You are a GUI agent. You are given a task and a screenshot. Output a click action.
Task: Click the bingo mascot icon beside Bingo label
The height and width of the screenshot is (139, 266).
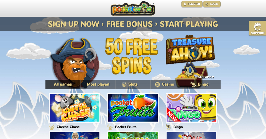click(168, 127)
